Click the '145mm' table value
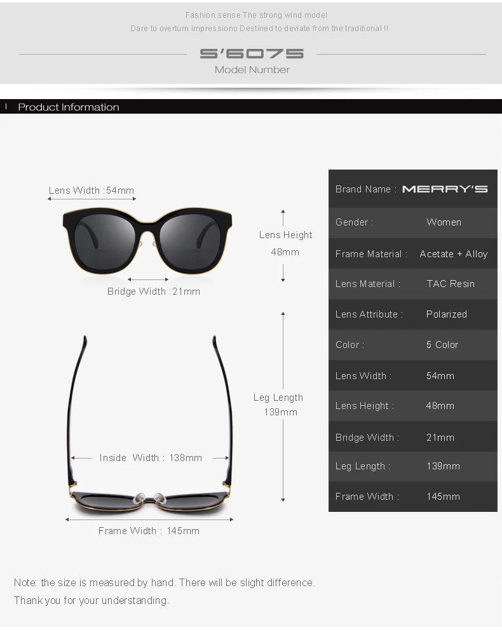This screenshot has width=502, height=630. pyautogui.click(x=444, y=497)
